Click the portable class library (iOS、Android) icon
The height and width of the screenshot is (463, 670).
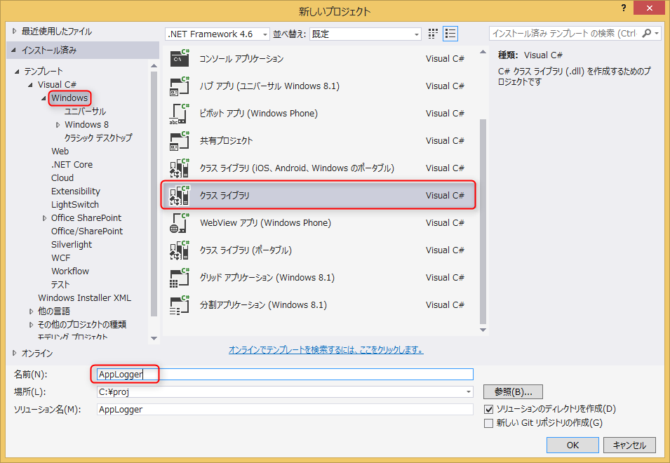point(180,168)
